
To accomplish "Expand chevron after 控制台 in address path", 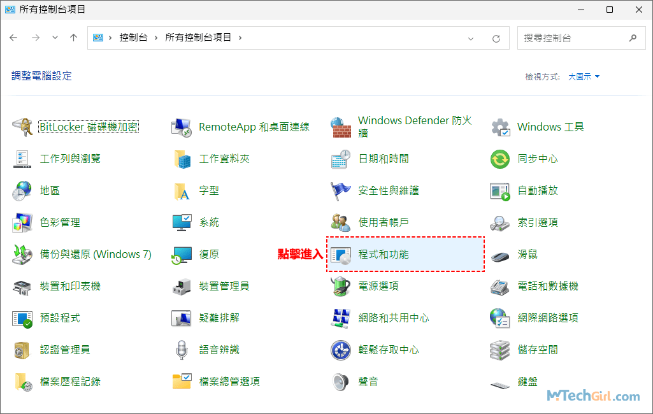I will click(154, 38).
